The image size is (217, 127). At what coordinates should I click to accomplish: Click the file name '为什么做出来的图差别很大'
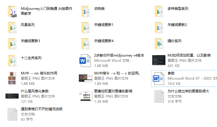click(x=188, y=91)
